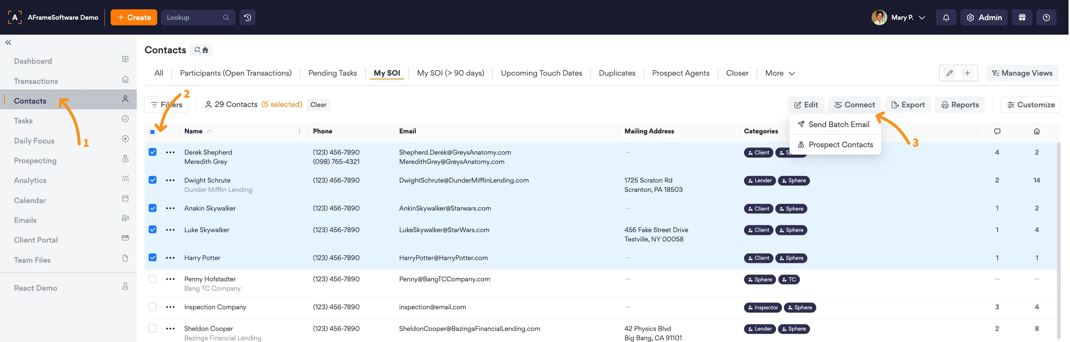The height and width of the screenshot is (342, 1070).
Task: Open the Name column options menu
Action: (300, 131)
